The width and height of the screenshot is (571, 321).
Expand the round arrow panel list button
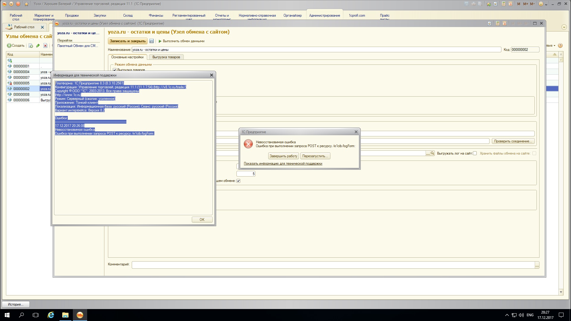point(564,27)
